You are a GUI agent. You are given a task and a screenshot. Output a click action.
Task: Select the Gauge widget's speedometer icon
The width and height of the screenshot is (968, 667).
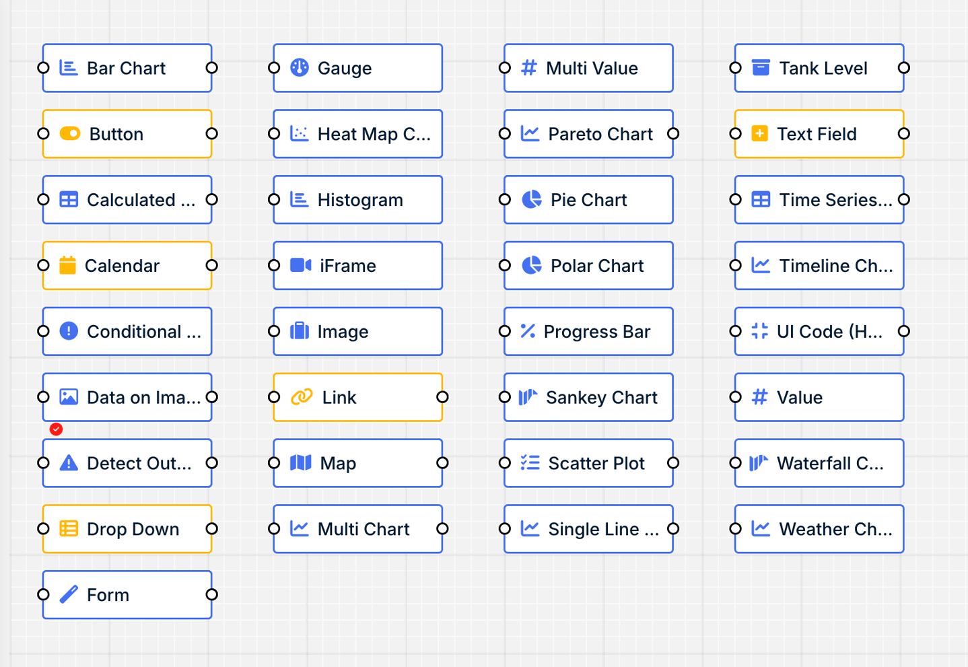coord(299,68)
